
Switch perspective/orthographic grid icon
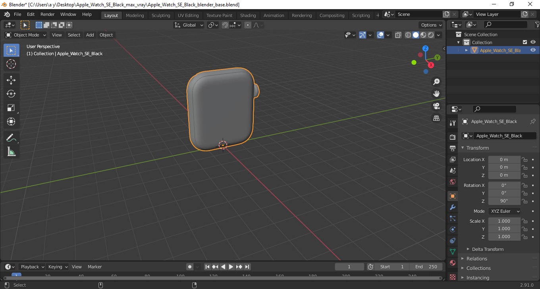click(x=436, y=118)
